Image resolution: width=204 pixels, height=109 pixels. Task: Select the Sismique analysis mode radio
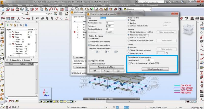click(x=129, y=23)
